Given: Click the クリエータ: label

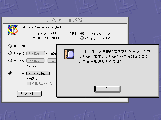Looking at the screenshot, I should click(40, 38).
